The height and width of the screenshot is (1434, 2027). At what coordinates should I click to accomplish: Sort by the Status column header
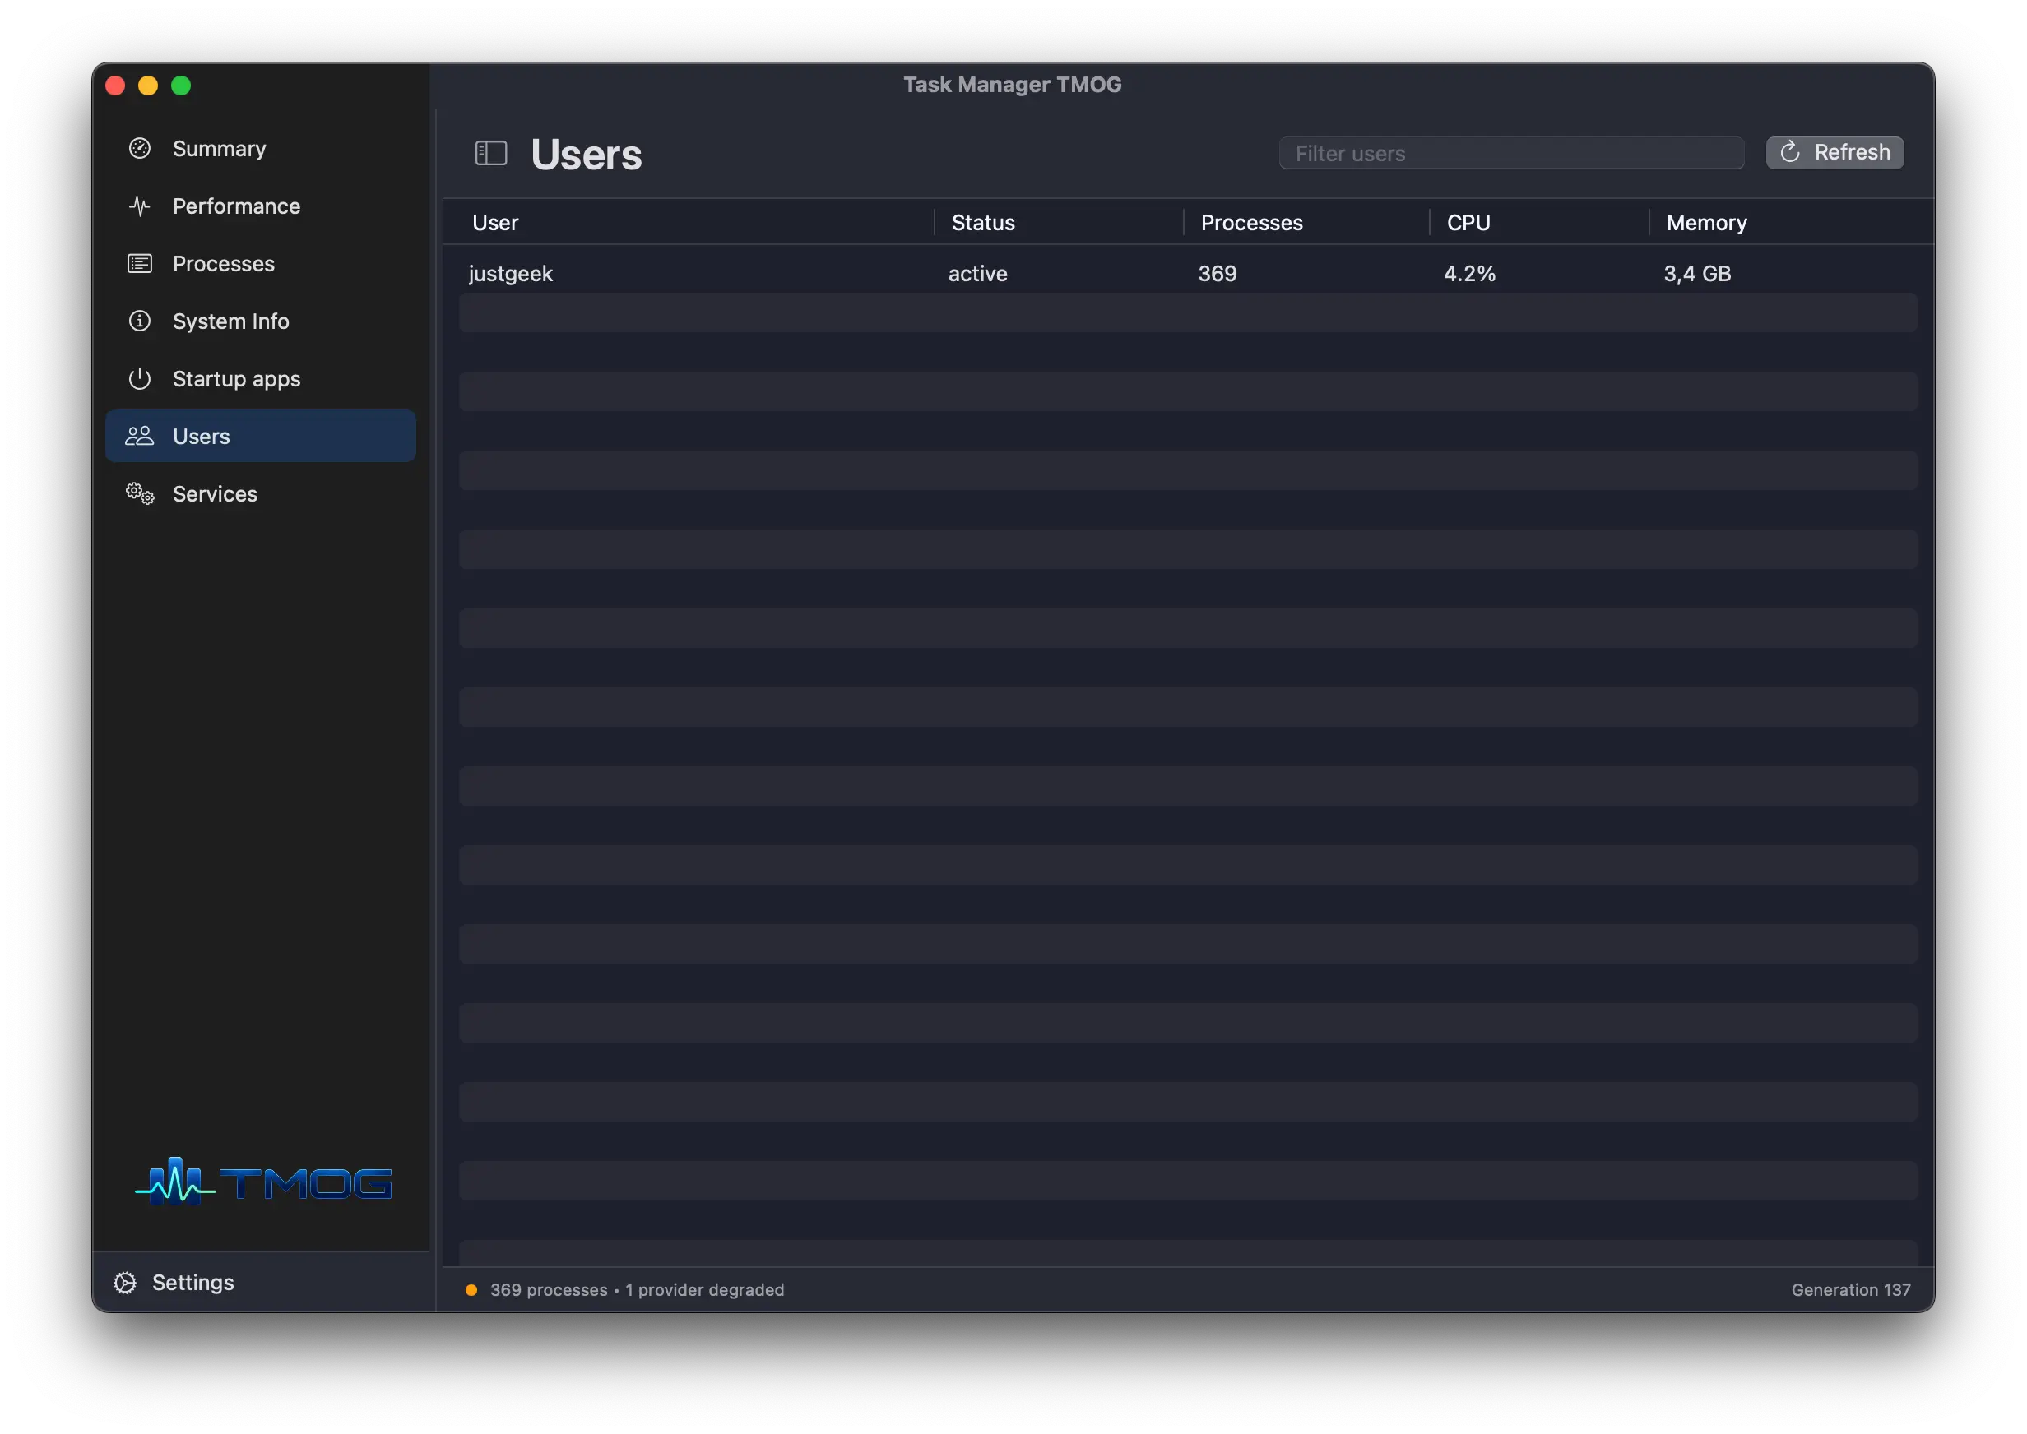(983, 223)
